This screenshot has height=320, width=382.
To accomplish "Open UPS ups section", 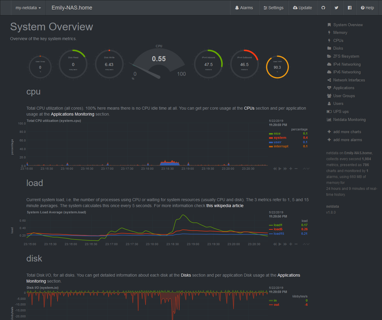I will pyautogui.click(x=341, y=111).
